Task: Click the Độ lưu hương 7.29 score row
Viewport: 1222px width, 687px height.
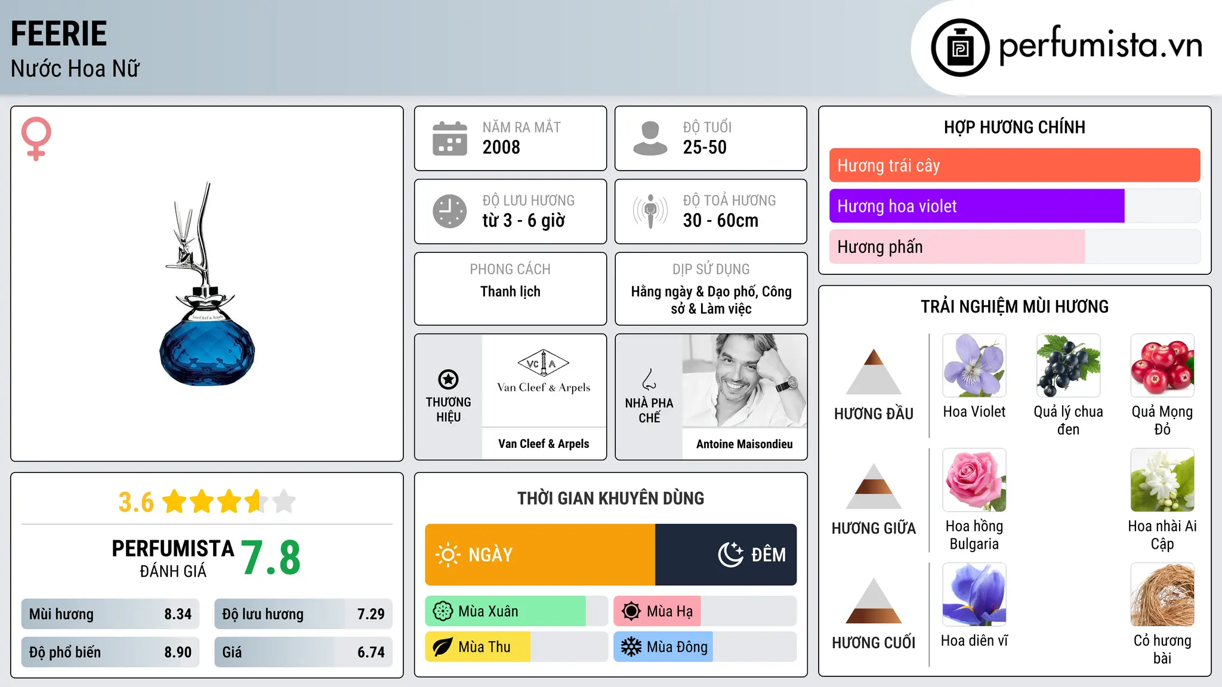Action: tap(303, 614)
